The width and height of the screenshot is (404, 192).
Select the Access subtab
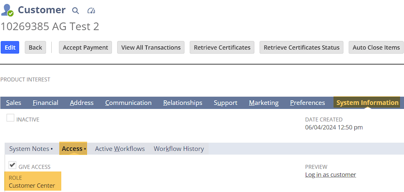[x=73, y=149]
